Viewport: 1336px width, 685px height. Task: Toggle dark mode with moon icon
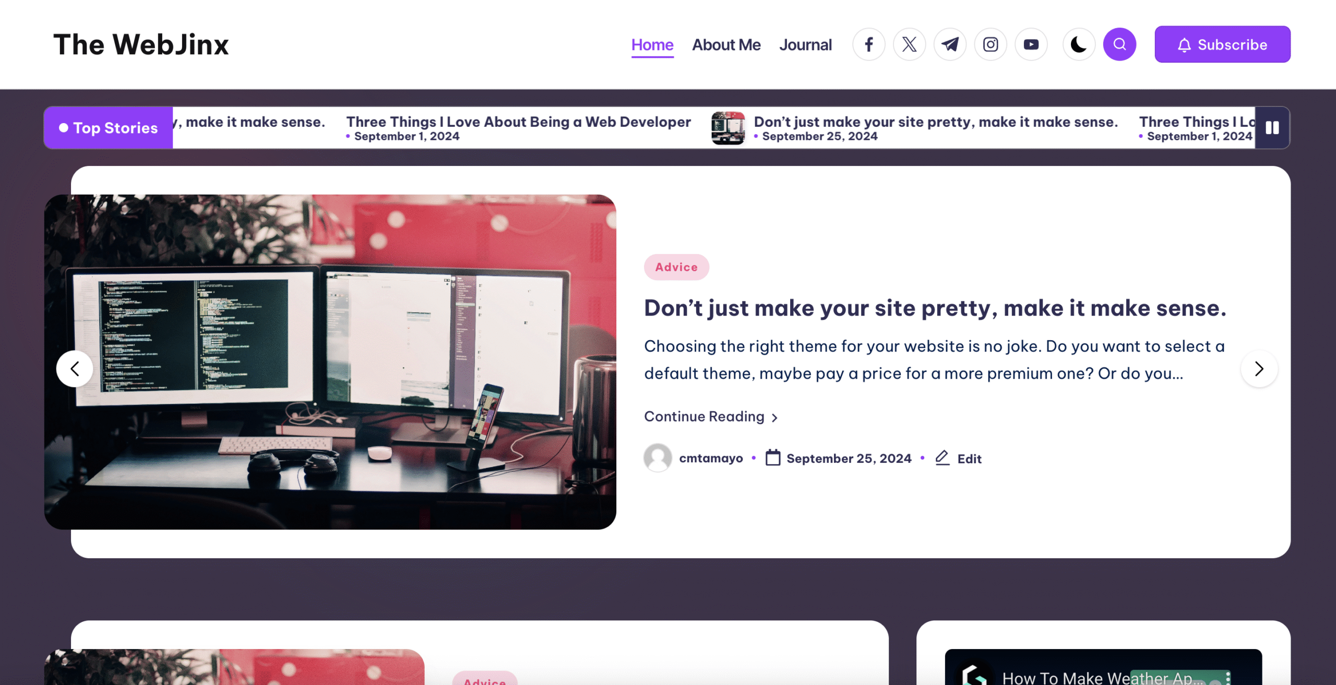click(x=1079, y=44)
